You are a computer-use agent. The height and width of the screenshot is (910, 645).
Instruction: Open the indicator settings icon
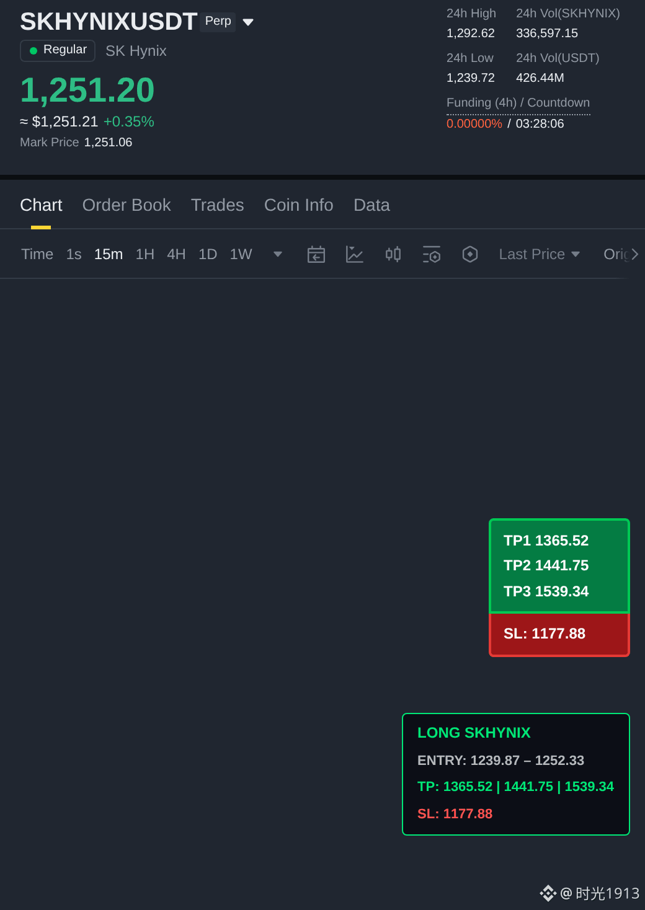[432, 254]
